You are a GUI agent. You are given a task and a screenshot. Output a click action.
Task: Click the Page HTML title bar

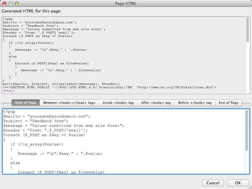[x=126, y=3]
